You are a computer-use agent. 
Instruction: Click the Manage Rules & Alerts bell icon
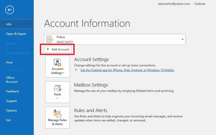pos(57,114)
